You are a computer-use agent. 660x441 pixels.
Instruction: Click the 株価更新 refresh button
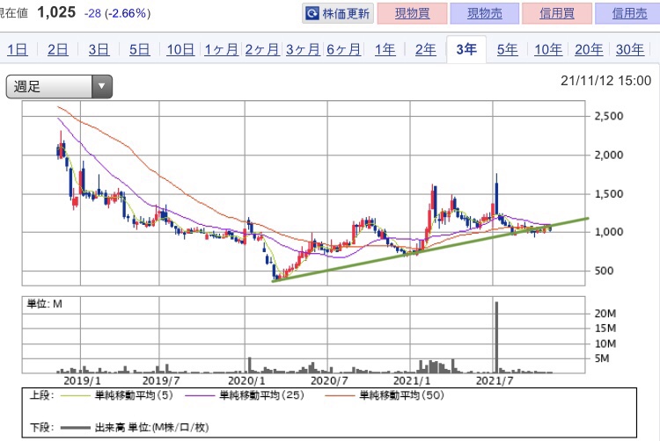point(338,13)
